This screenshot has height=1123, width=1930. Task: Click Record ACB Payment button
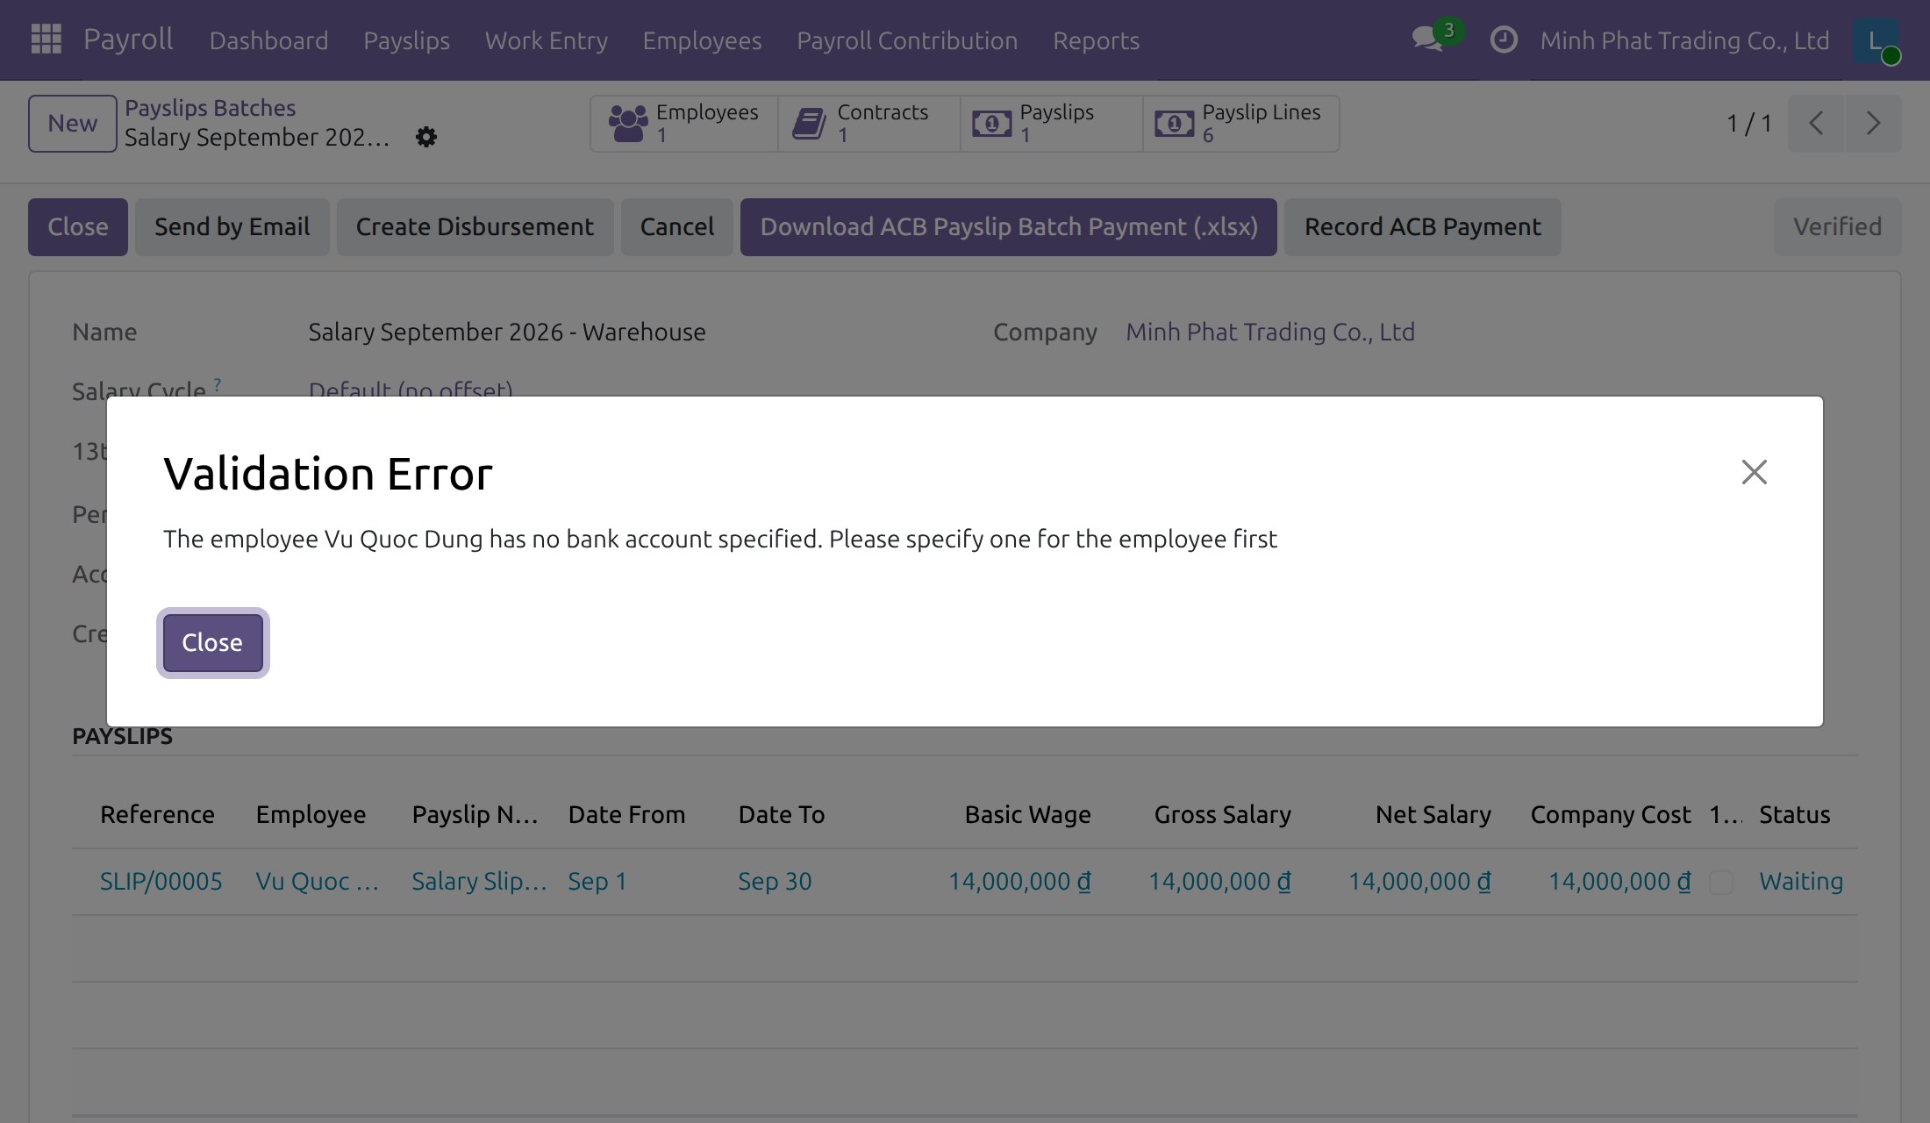pos(1422,227)
